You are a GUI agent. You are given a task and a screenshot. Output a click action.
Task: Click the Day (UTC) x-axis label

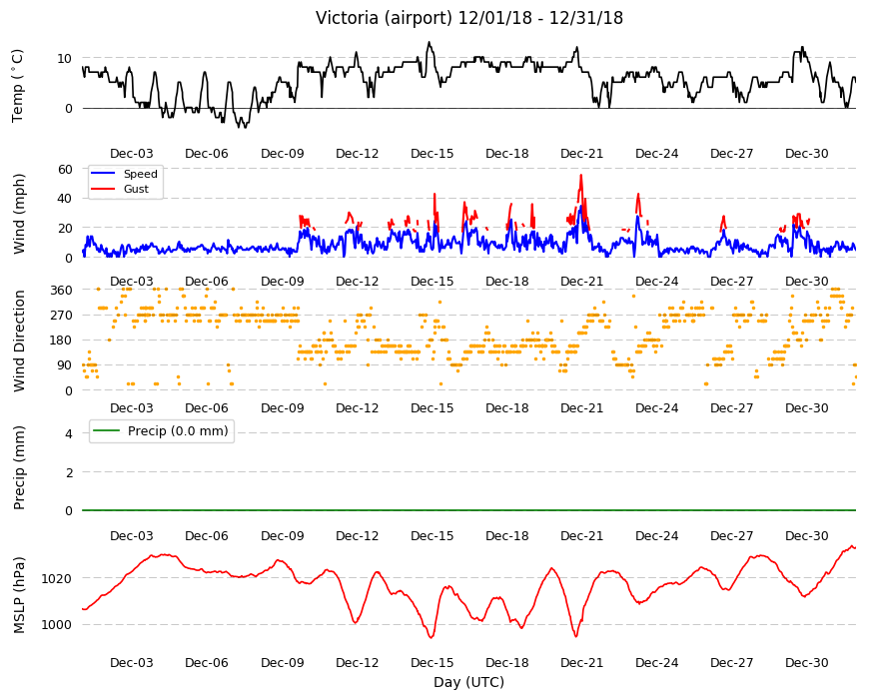pos(468,682)
